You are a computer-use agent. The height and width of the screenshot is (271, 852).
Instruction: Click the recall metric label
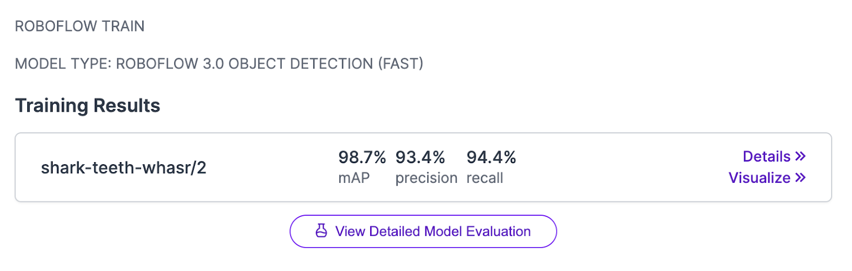click(x=485, y=178)
